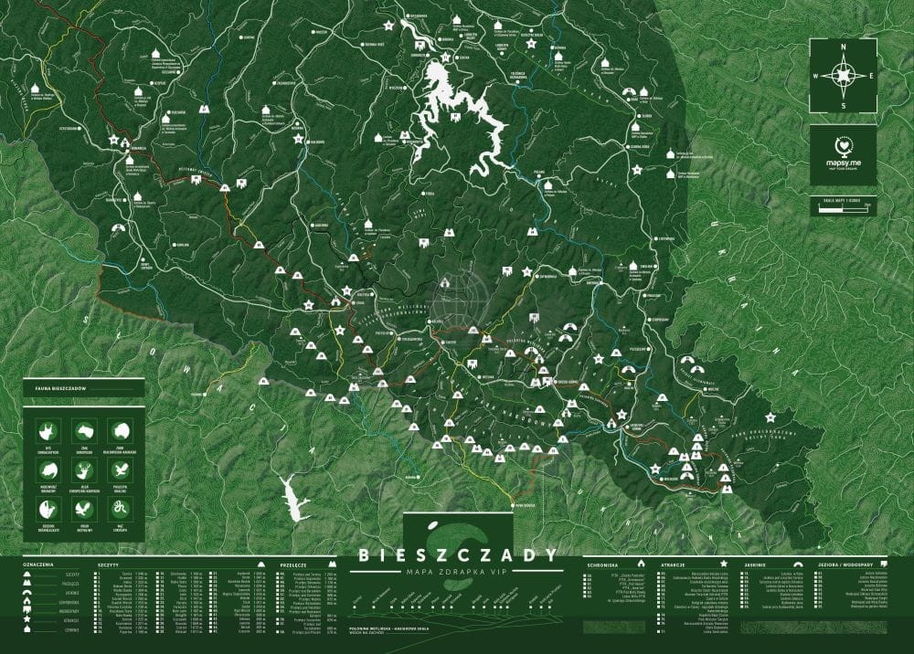The width and height of the screenshot is (914, 654).
Task: Click the map scale bar
Action: tap(842, 209)
